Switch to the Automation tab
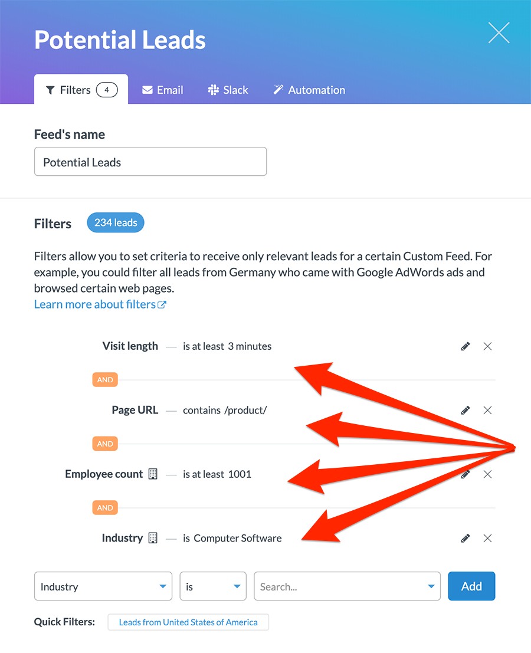The image size is (531, 653). point(309,90)
